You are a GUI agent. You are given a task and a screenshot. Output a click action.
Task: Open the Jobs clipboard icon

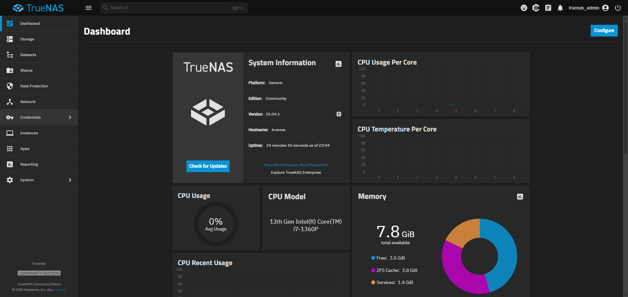[x=548, y=8]
